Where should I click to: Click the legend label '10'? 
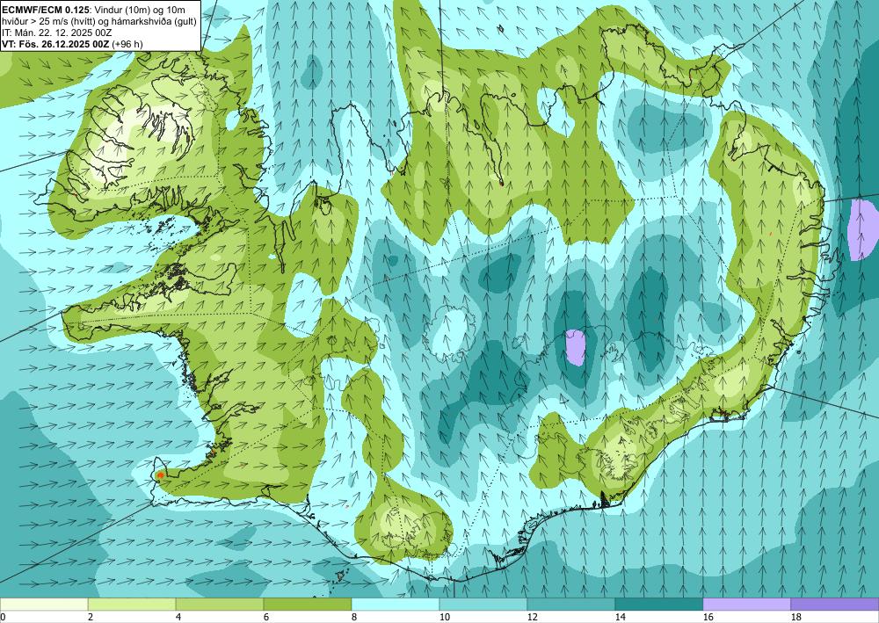[x=445, y=617]
